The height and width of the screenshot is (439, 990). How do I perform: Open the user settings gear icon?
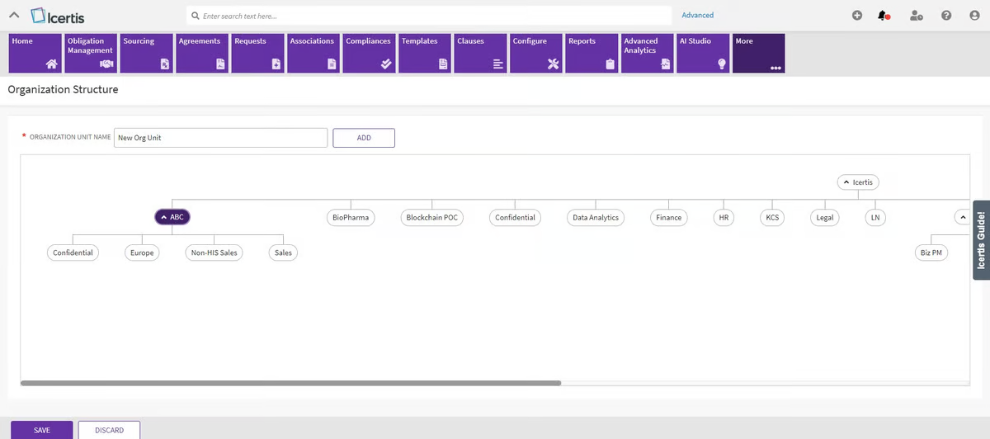tap(916, 15)
